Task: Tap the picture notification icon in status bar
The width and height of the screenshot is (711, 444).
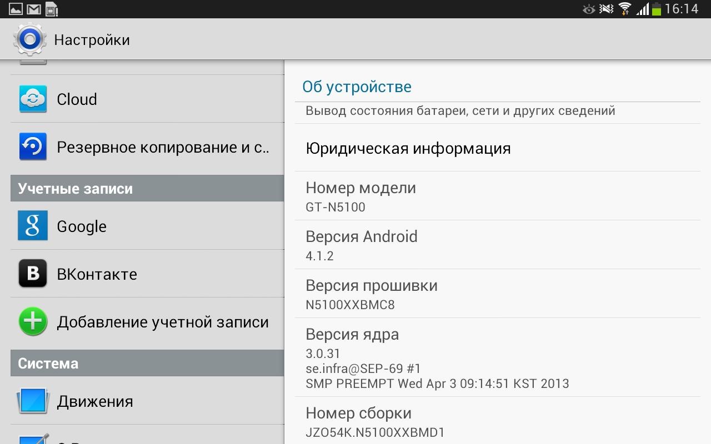Action: tap(16, 9)
